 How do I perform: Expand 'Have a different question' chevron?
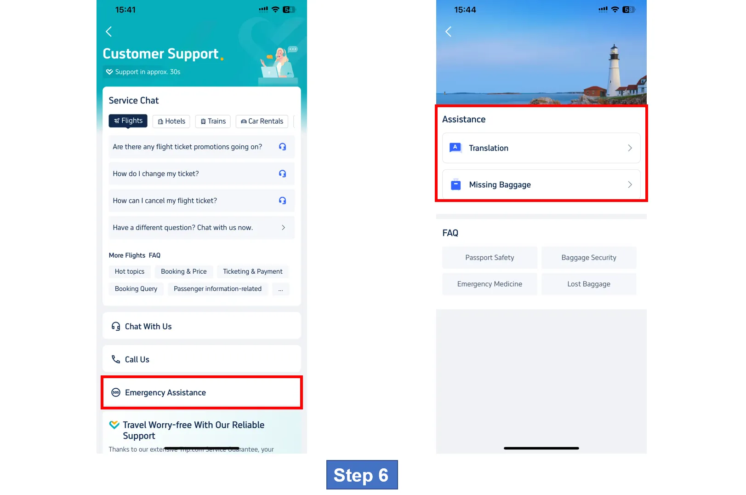pyautogui.click(x=283, y=228)
